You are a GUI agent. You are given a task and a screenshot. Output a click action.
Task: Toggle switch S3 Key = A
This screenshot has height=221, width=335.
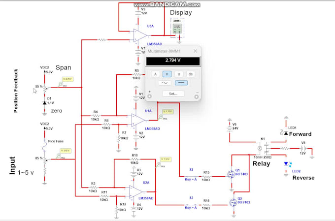[191, 205]
